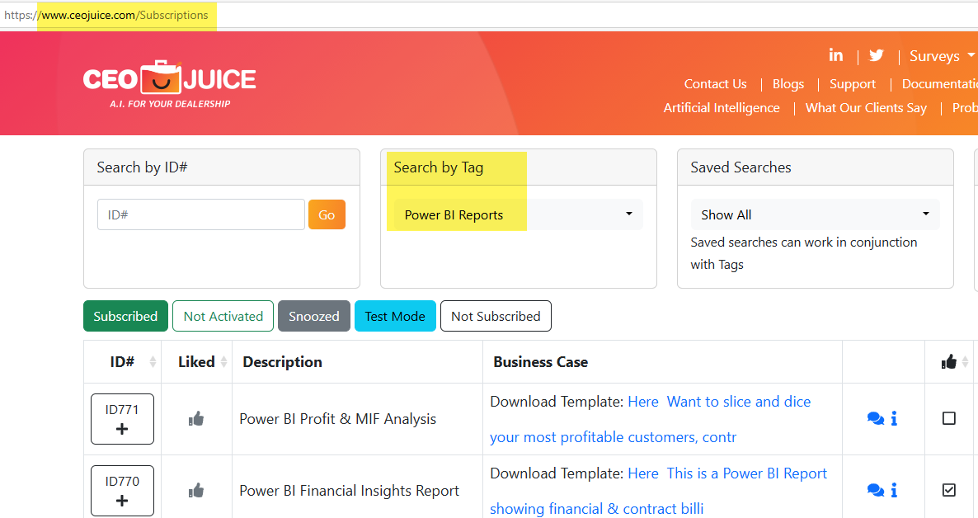This screenshot has height=518, width=978.
Task: Click the Description column header
Action: (x=283, y=362)
